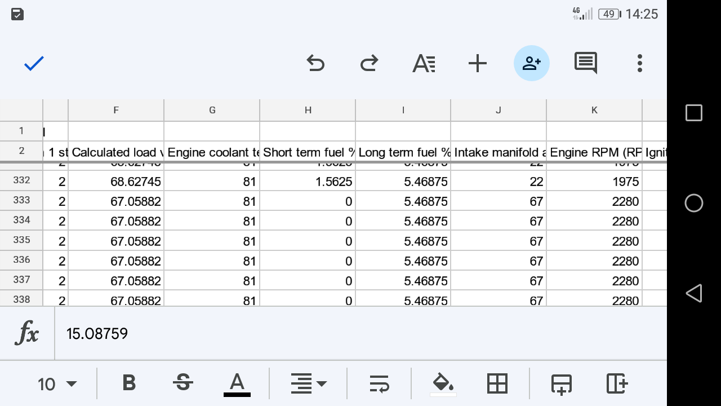721x406 pixels.
Task: Select row 336 header
Action: (x=21, y=260)
